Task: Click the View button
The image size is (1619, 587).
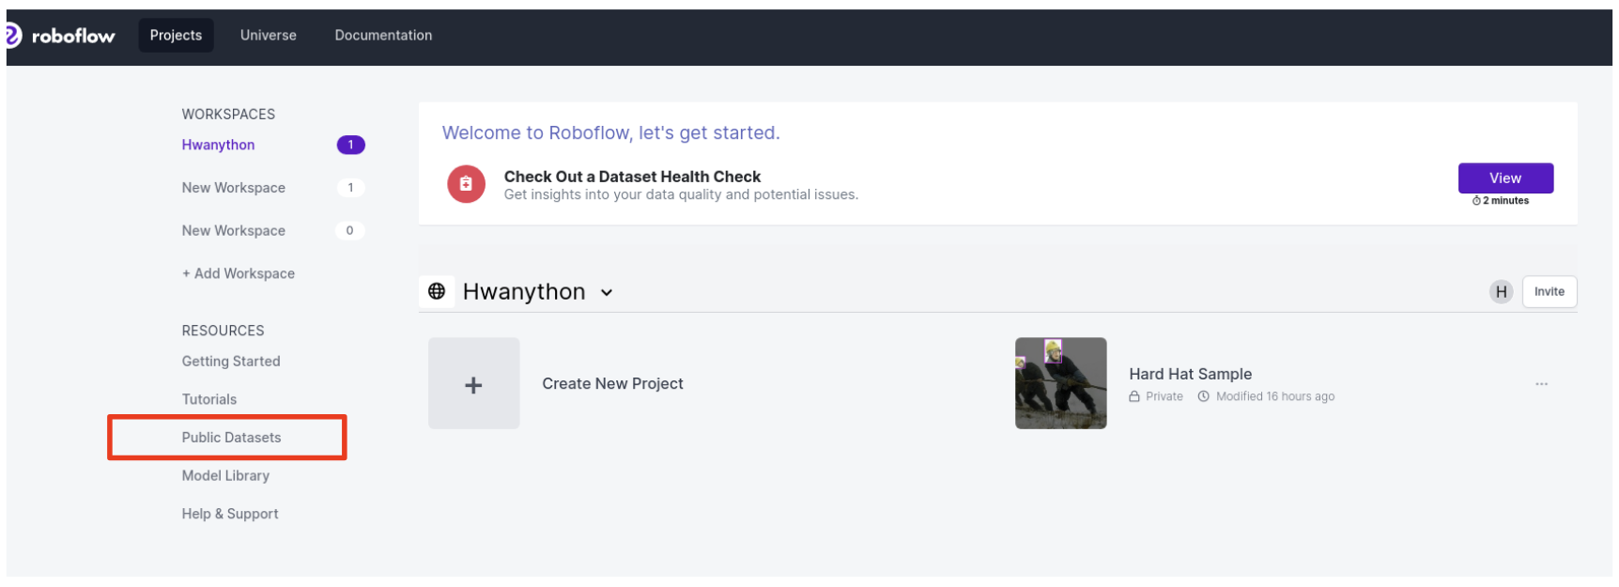Action: (x=1505, y=178)
